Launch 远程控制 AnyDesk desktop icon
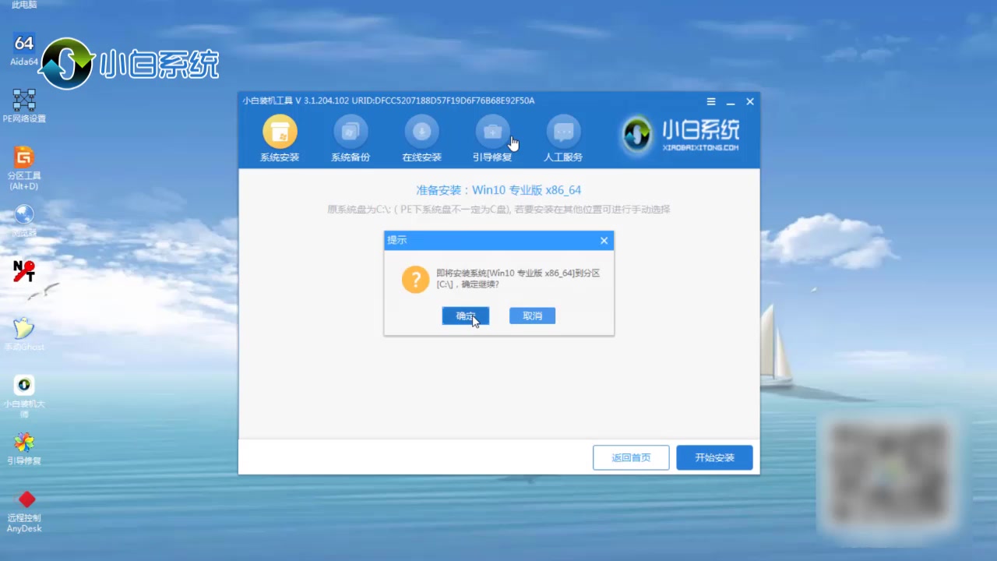The image size is (997, 561). 24,512
